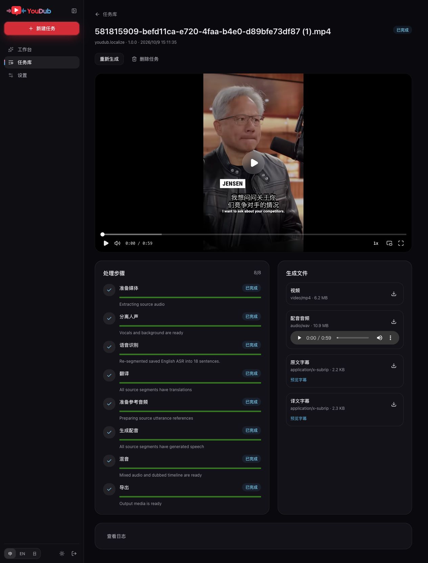This screenshot has height=563, width=428.
Task: Click the 混音 step check icon
Action: point(109,461)
